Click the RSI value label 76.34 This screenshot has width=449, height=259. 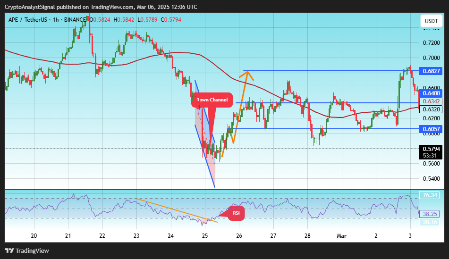430,195
